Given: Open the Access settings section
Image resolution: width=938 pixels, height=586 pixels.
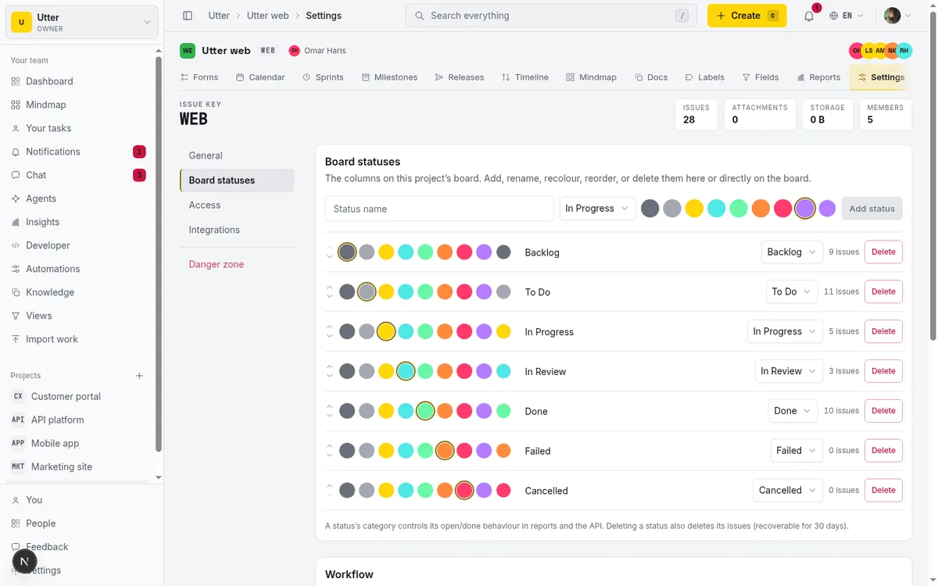Looking at the screenshot, I should tap(237, 205).
